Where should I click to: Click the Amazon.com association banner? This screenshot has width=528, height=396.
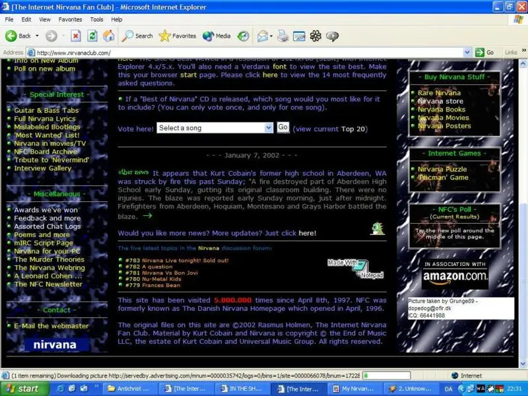point(455,274)
